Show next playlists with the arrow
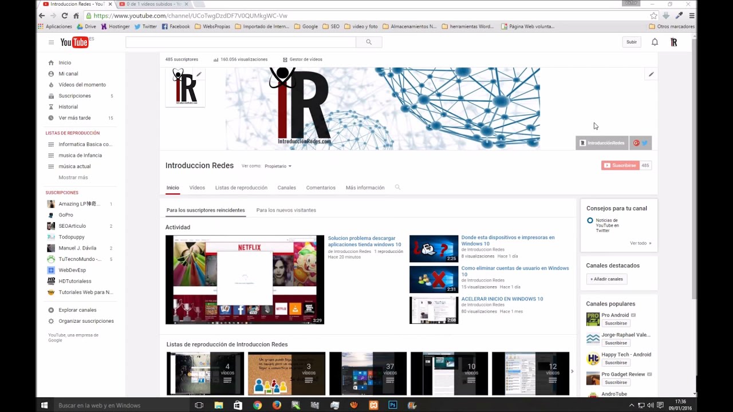The width and height of the screenshot is (733, 412). [572, 371]
